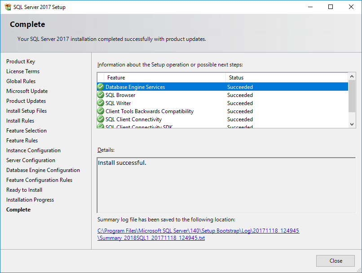Click the SQL Server Setup title bar icon
The height and width of the screenshot is (273, 362).
[x=8, y=7]
